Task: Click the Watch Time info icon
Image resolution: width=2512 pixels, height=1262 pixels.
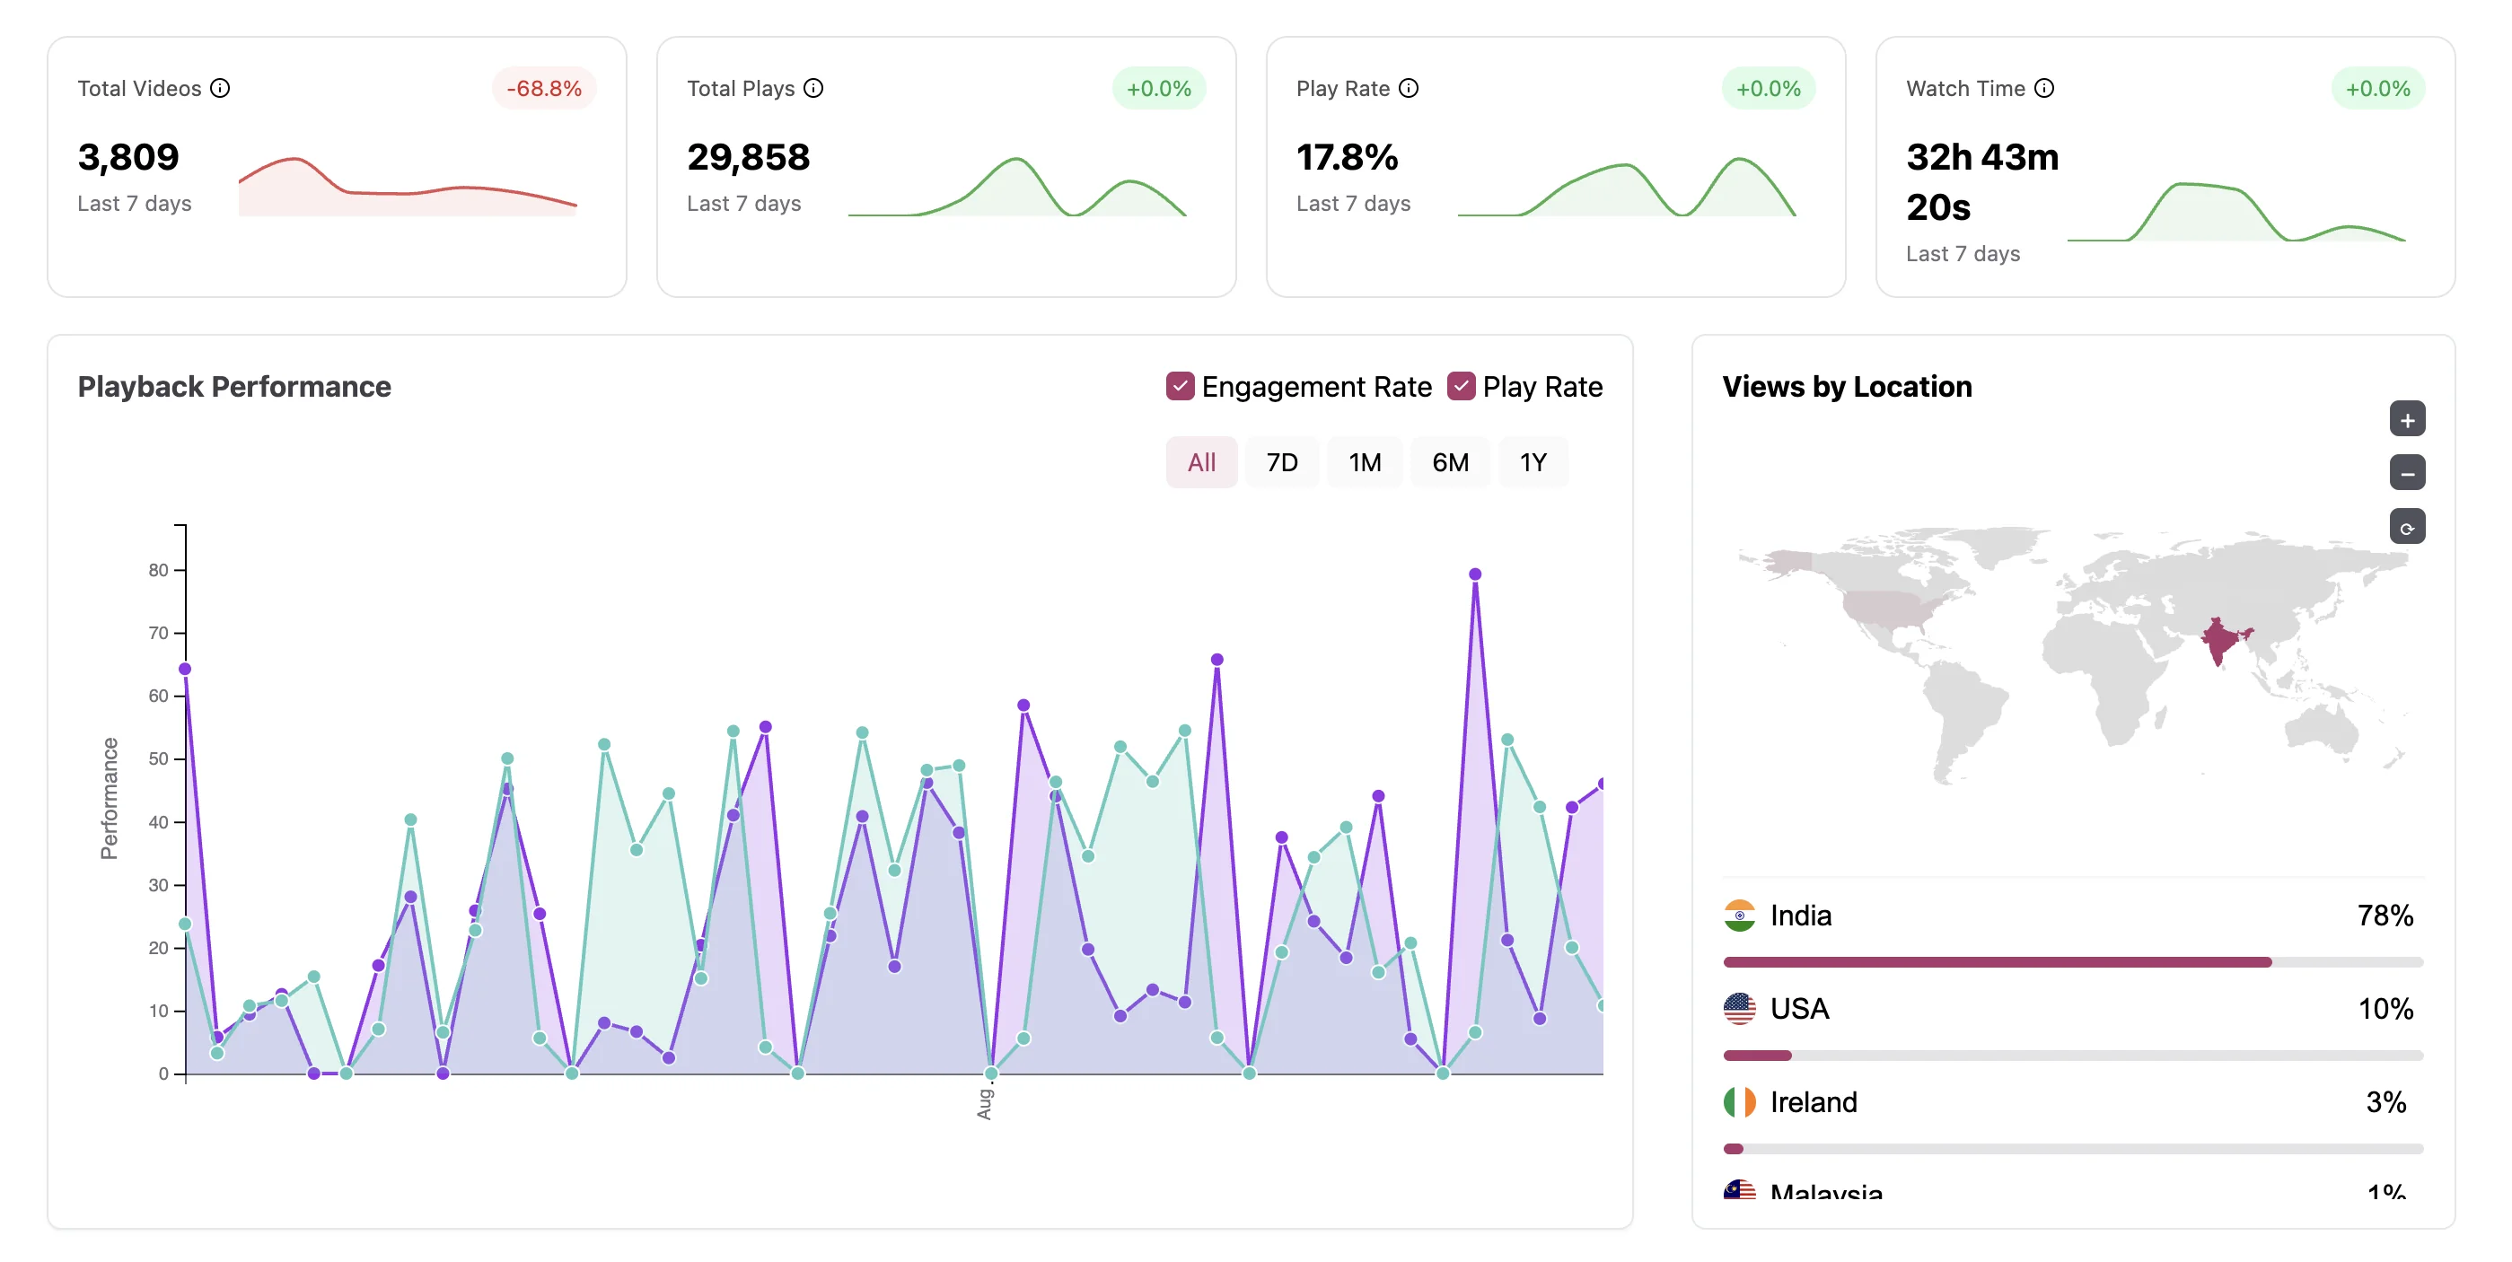Action: point(2044,88)
